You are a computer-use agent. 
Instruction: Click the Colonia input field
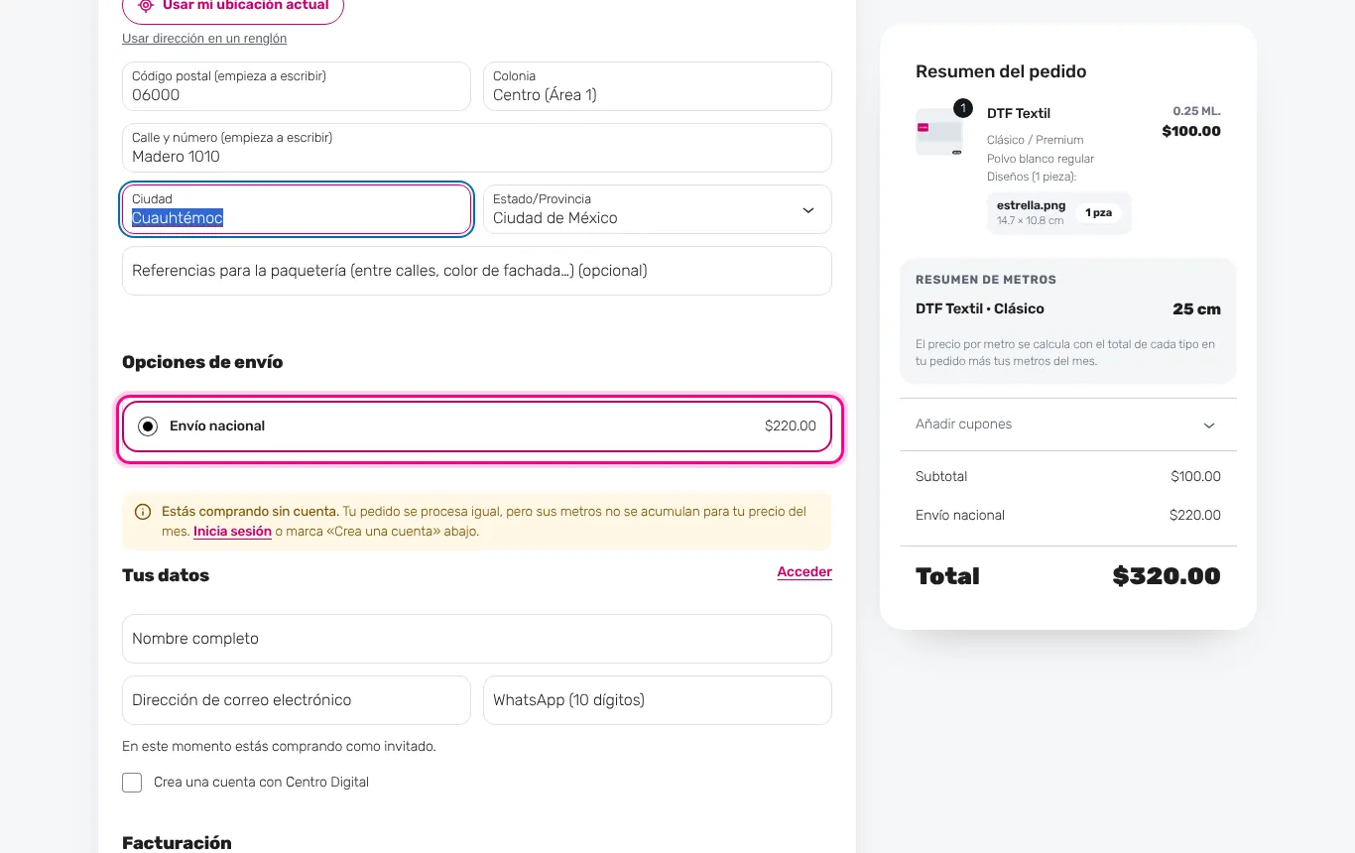(658, 86)
